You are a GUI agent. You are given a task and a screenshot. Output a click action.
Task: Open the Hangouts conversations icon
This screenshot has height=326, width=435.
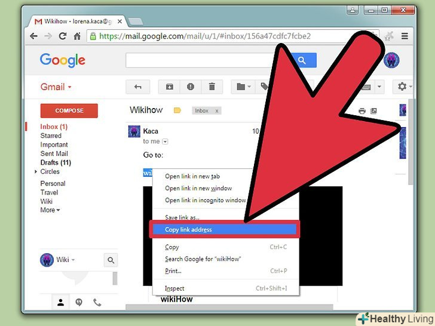[79, 302]
